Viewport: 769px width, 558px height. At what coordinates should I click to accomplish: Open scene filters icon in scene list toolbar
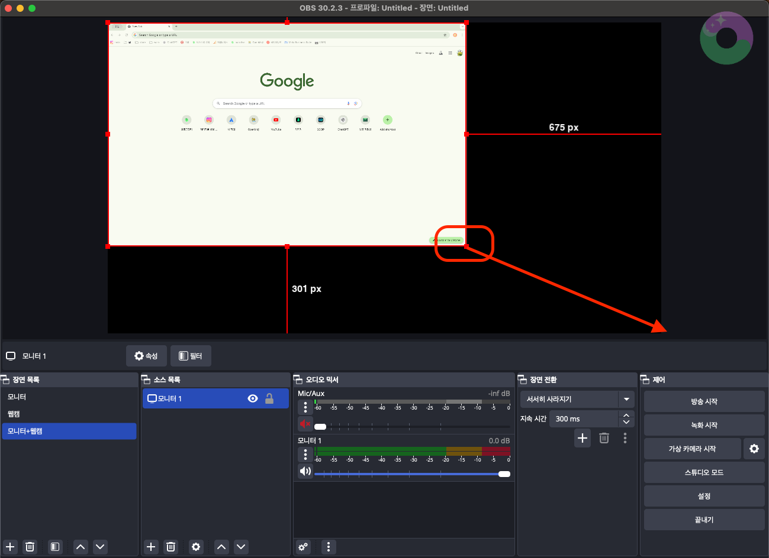[x=54, y=547]
